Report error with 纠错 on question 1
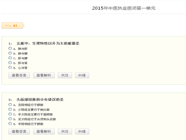 [x=82, y=75]
